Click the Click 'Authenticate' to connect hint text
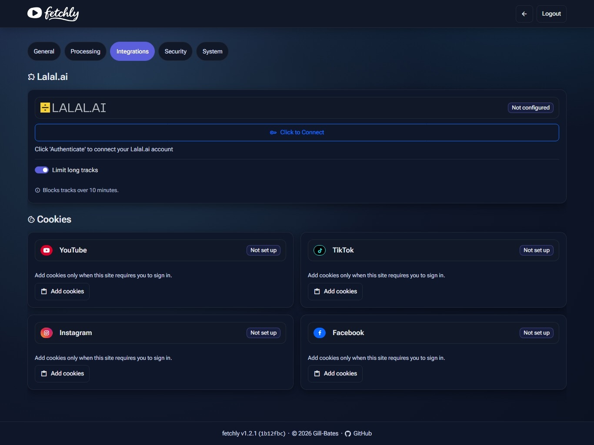This screenshot has height=445, width=594. tap(104, 149)
